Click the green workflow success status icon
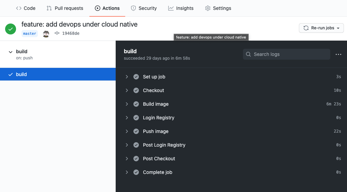The height and width of the screenshot is (192, 347). (11, 29)
